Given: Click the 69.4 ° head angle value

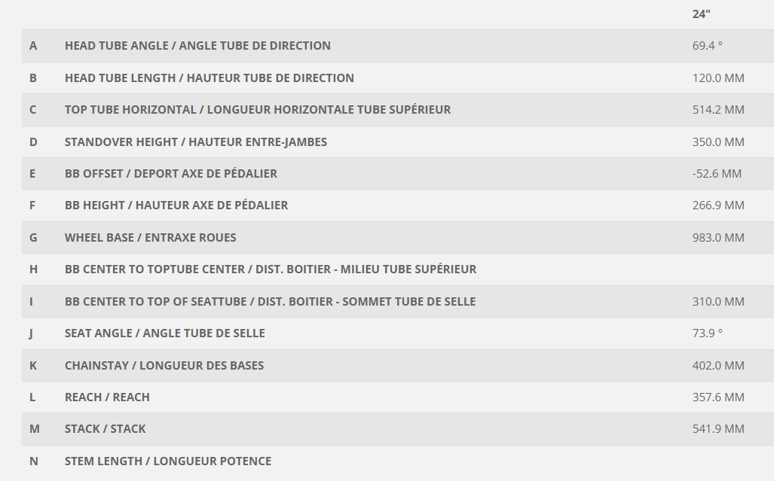Looking at the screenshot, I should [x=708, y=46].
